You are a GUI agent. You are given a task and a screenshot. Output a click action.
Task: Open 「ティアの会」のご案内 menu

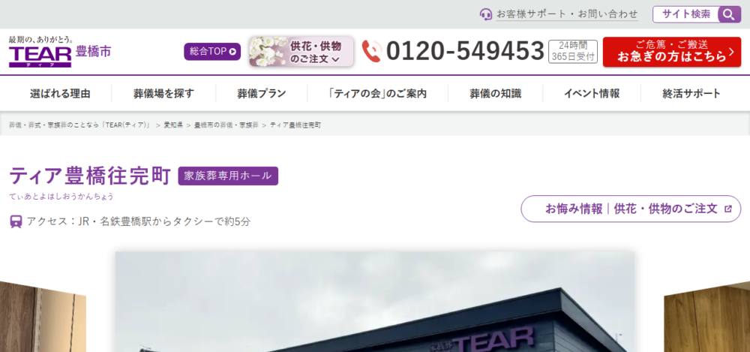pos(377,93)
